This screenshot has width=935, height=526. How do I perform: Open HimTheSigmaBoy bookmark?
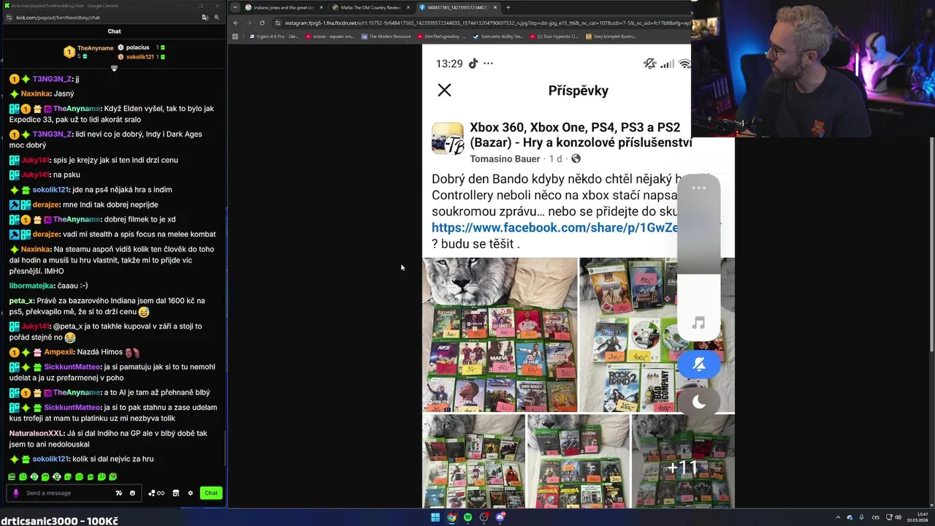click(x=441, y=36)
